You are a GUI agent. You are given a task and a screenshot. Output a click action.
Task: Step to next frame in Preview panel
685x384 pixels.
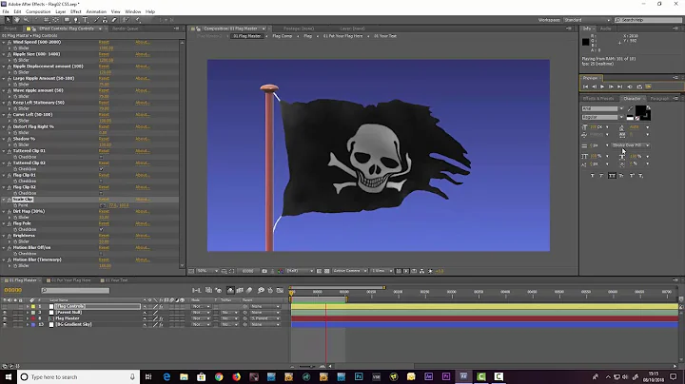(x=611, y=86)
